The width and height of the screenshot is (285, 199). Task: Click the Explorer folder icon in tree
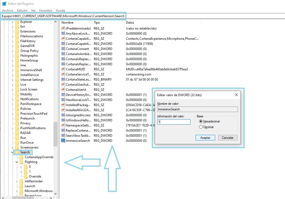pos(17,22)
